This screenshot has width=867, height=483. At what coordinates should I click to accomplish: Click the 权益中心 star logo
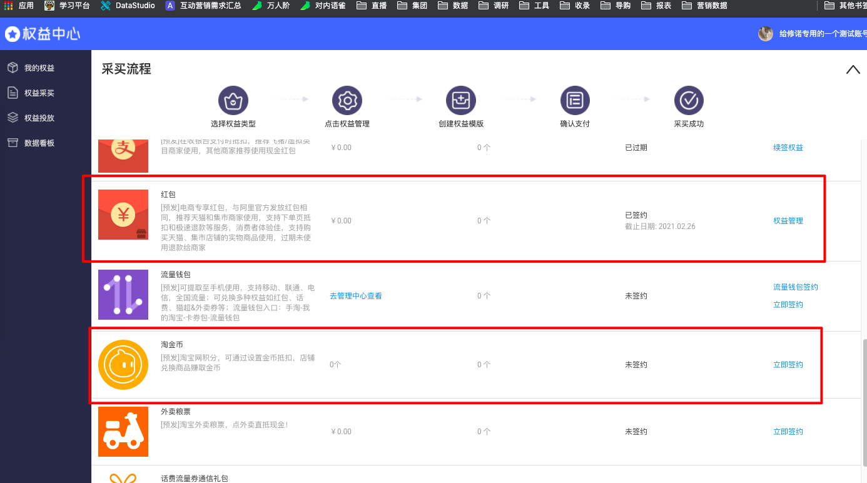pos(13,34)
